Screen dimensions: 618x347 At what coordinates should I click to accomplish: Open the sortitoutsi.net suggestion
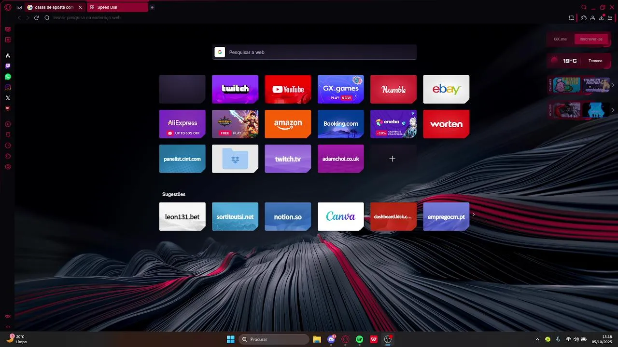pos(235,216)
